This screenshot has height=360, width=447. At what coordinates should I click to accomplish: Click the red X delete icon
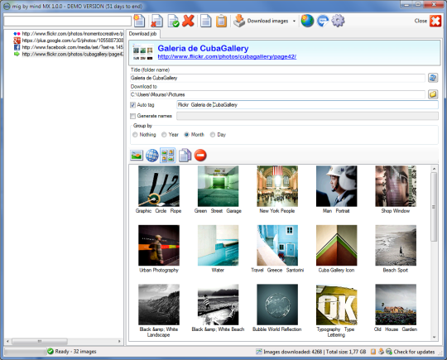pyautogui.click(x=189, y=21)
